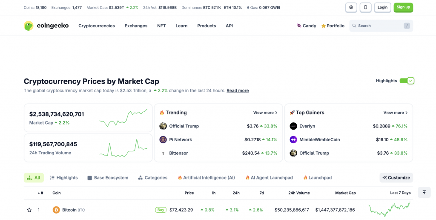
Task: Select the Base Ecosystem tab
Action: [108, 178]
